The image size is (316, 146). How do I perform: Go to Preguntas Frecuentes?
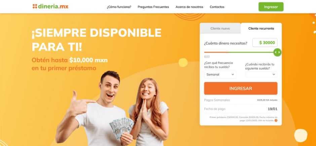click(x=153, y=7)
